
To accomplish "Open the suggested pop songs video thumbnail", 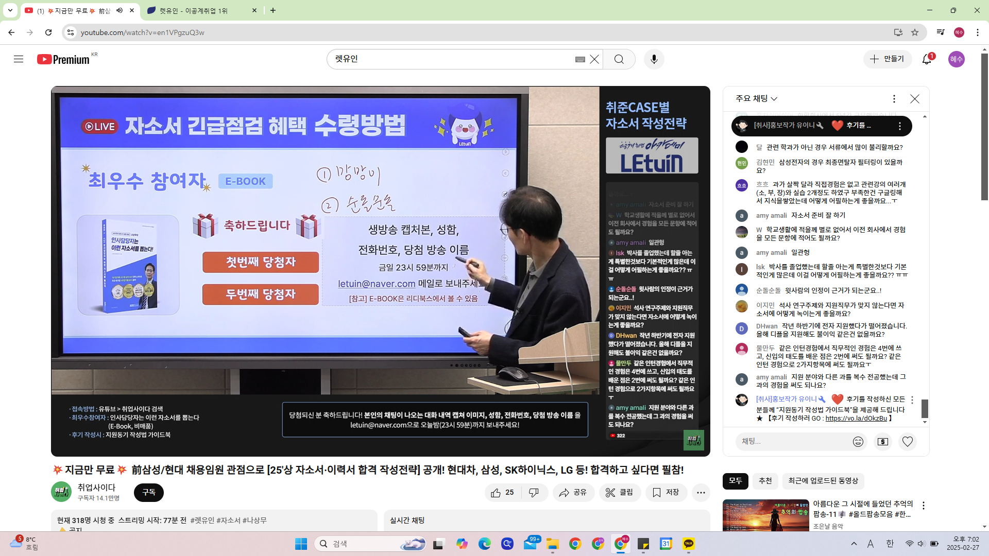I will point(766,515).
